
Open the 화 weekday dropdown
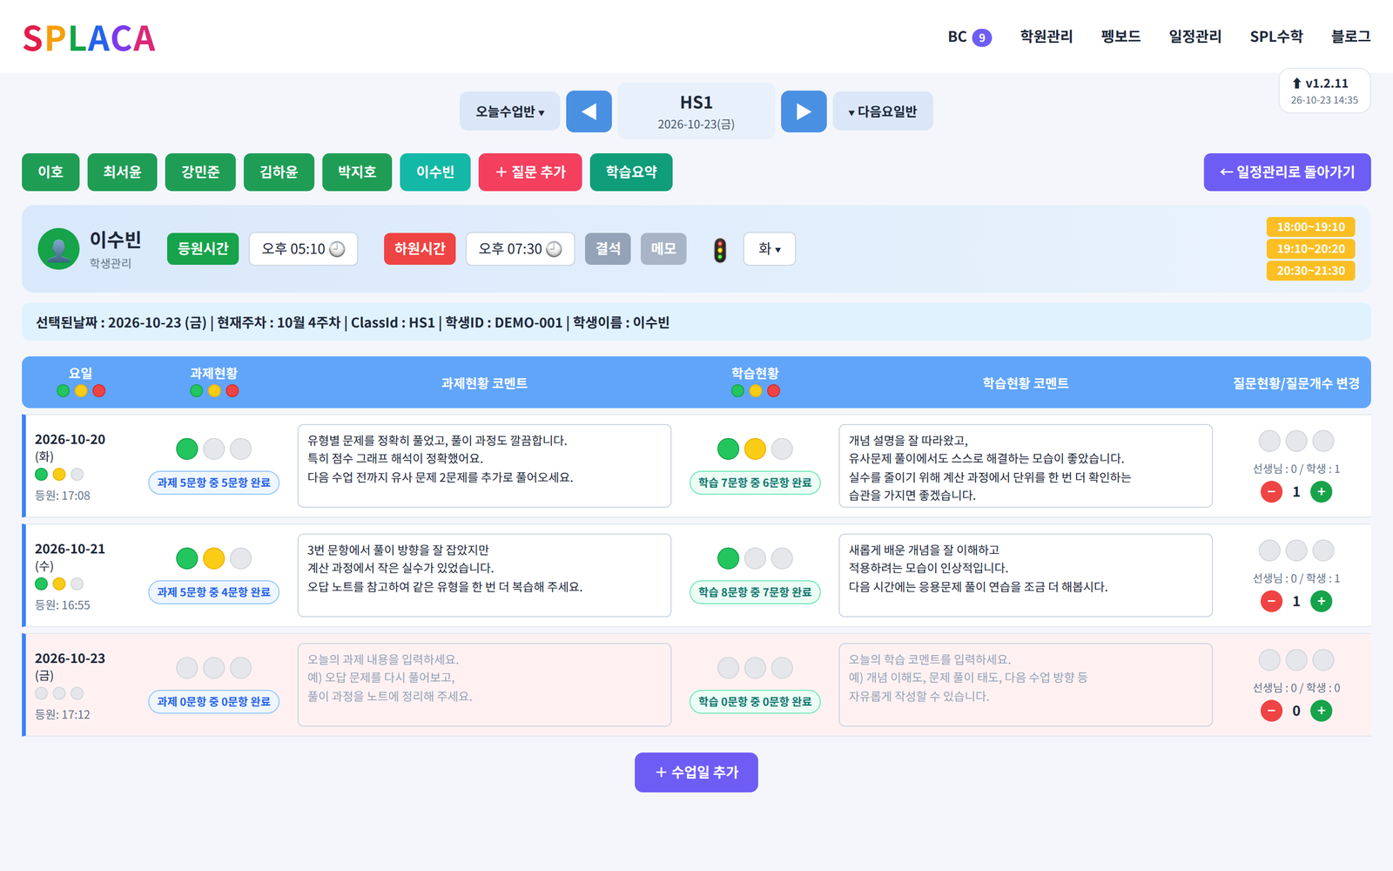point(770,249)
